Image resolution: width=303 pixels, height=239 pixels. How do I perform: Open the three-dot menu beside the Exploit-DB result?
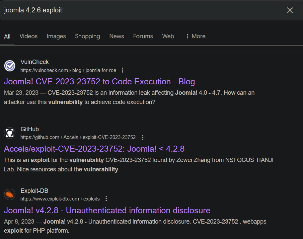pos(106,199)
